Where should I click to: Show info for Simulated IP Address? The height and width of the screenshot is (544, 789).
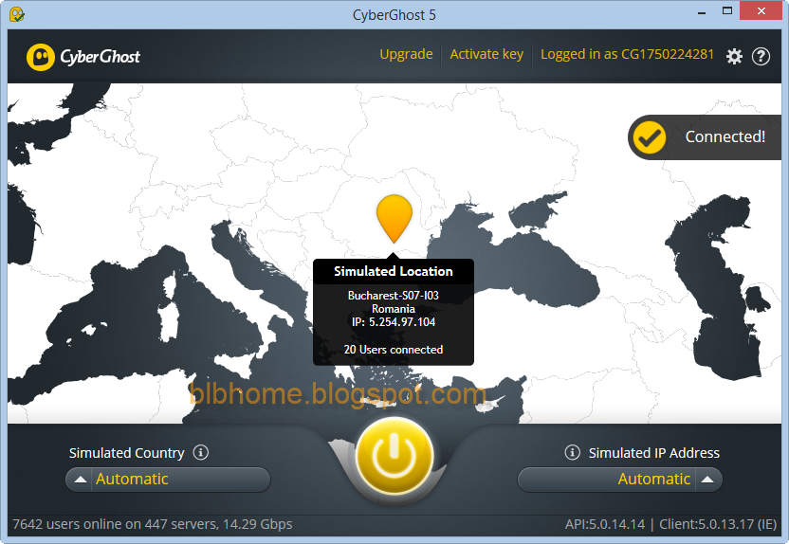tap(572, 452)
